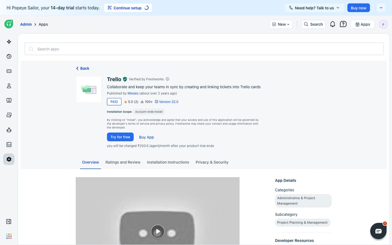Open Installation Instructions tab
Screen dimensions: 392x245
coord(168,162)
